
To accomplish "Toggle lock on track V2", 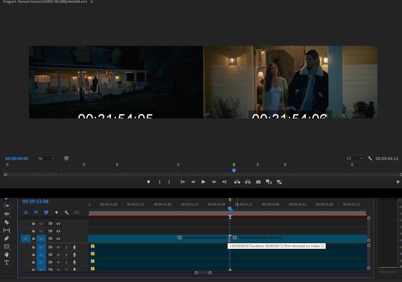I will pos(34,231).
